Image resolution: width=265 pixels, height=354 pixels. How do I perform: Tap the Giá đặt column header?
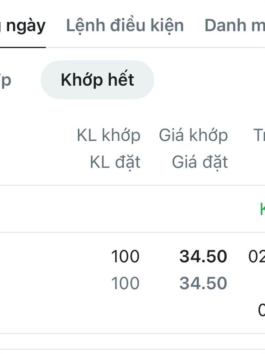(x=200, y=162)
